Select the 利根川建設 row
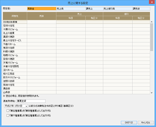This screenshot has height=127, width=156. point(76,52)
